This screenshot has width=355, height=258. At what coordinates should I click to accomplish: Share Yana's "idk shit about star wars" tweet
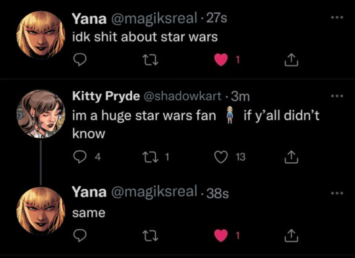pyautogui.click(x=291, y=60)
